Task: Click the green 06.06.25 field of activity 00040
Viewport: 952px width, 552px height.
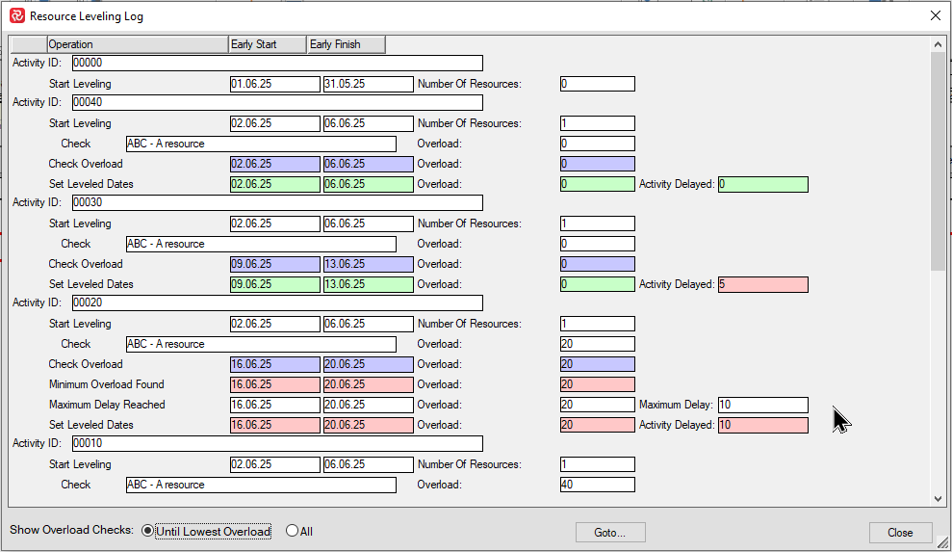Action: [369, 184]
